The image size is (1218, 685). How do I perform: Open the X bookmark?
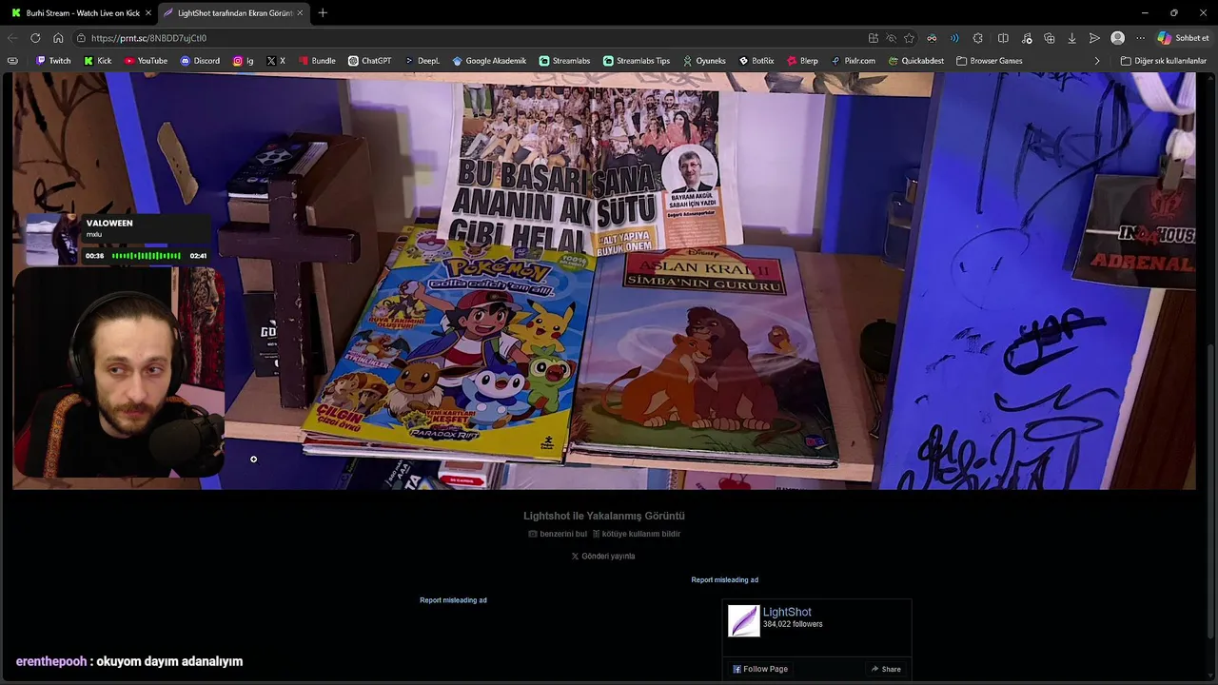276,61
